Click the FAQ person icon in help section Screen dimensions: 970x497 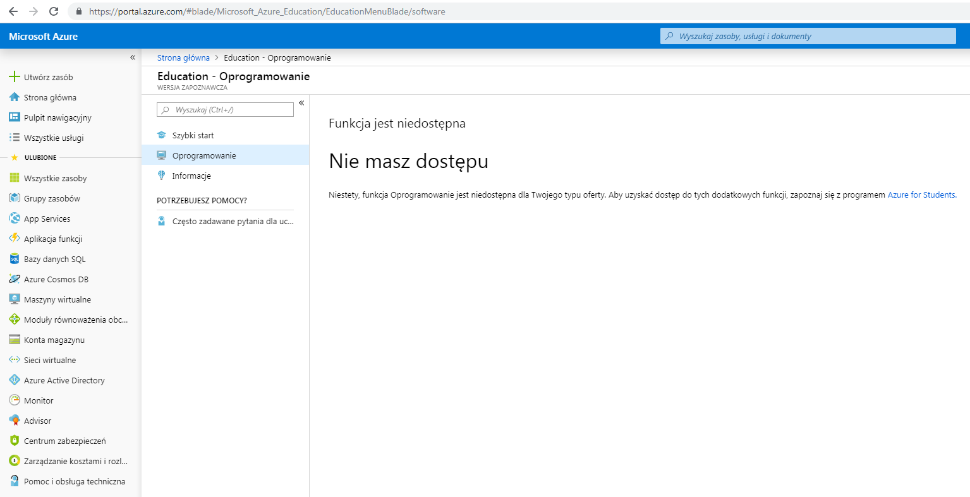click(x=162, y=221)
